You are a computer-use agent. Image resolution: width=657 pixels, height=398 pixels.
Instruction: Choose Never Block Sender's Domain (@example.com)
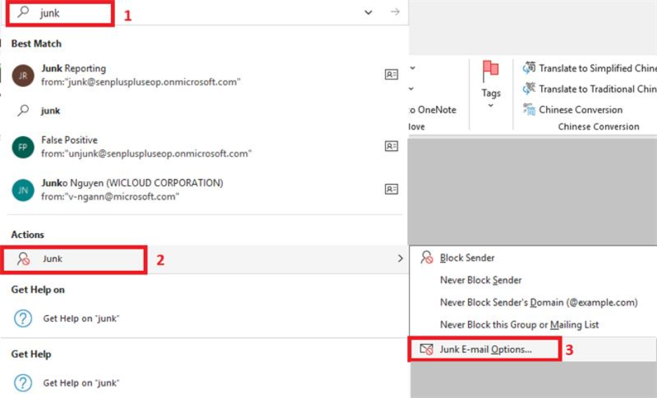533,302
